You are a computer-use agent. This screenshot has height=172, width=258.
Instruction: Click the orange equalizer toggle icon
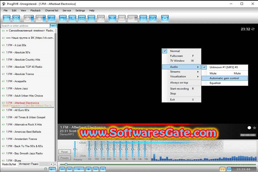click(222, 169)
